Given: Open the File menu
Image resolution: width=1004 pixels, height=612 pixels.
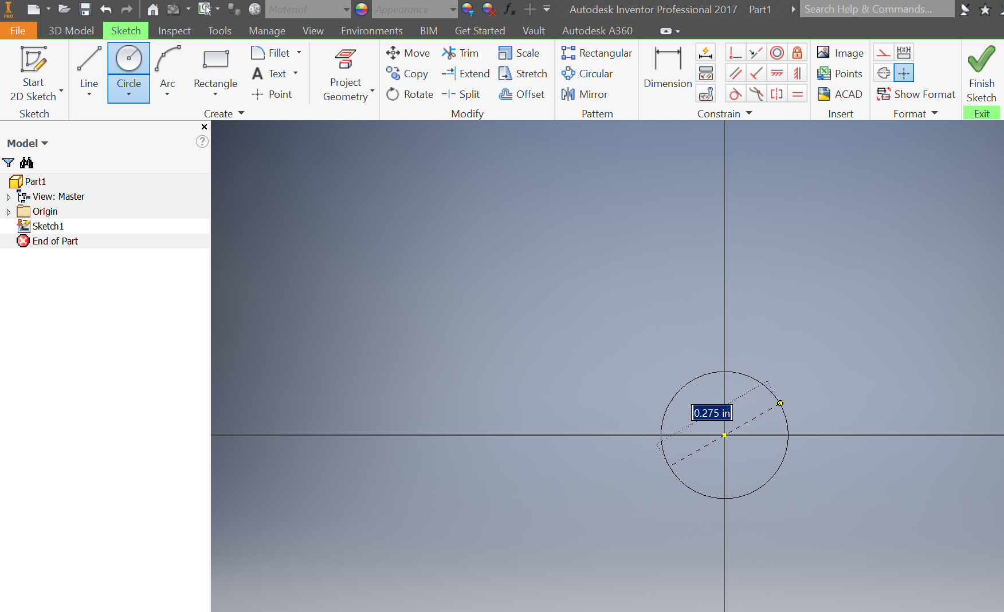Looking at the screenshot, I should pyautogui.click(x=18, y=31).
